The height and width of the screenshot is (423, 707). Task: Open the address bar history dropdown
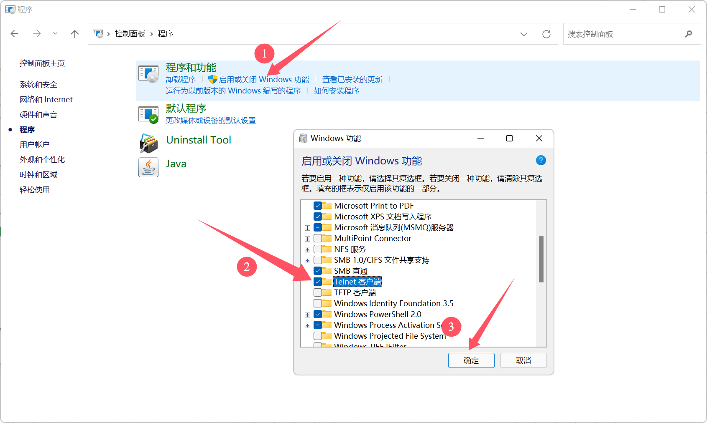click(x=523, y=34)
